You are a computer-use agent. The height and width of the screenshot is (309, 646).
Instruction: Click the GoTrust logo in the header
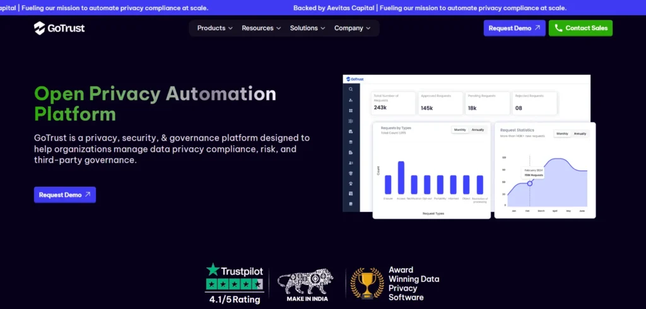(x=59, y=28)
